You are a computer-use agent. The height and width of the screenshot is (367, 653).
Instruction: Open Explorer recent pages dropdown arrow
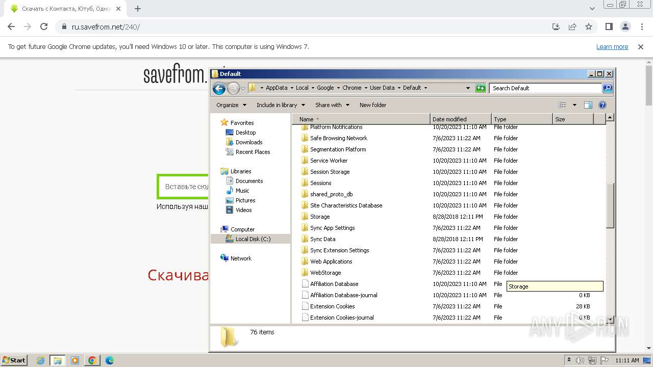243,88
